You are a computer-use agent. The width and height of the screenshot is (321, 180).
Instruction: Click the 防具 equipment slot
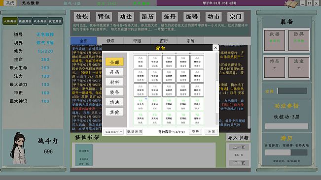(299, 40)
